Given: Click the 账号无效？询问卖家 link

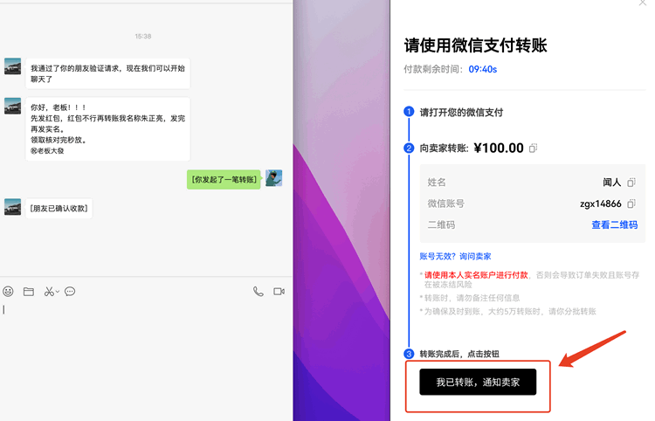Looking at the screenshot, I should coord(455,256).
